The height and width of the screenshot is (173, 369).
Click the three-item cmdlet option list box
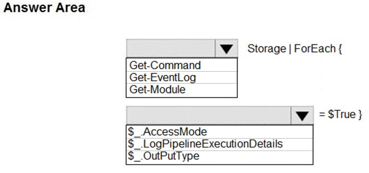point(181,77)
